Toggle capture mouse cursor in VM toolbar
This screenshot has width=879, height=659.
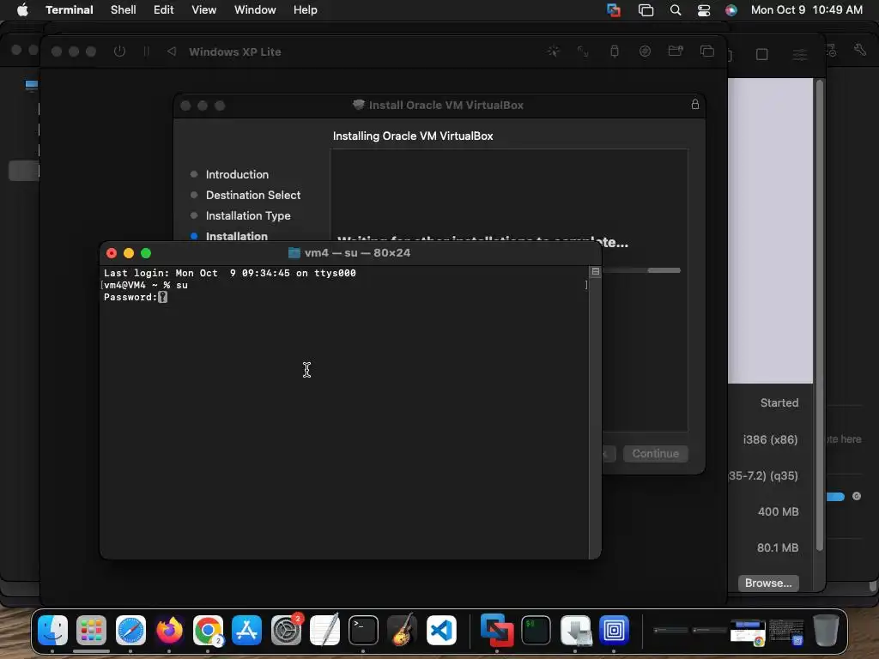pyautogui.click(x=554, y=51)
